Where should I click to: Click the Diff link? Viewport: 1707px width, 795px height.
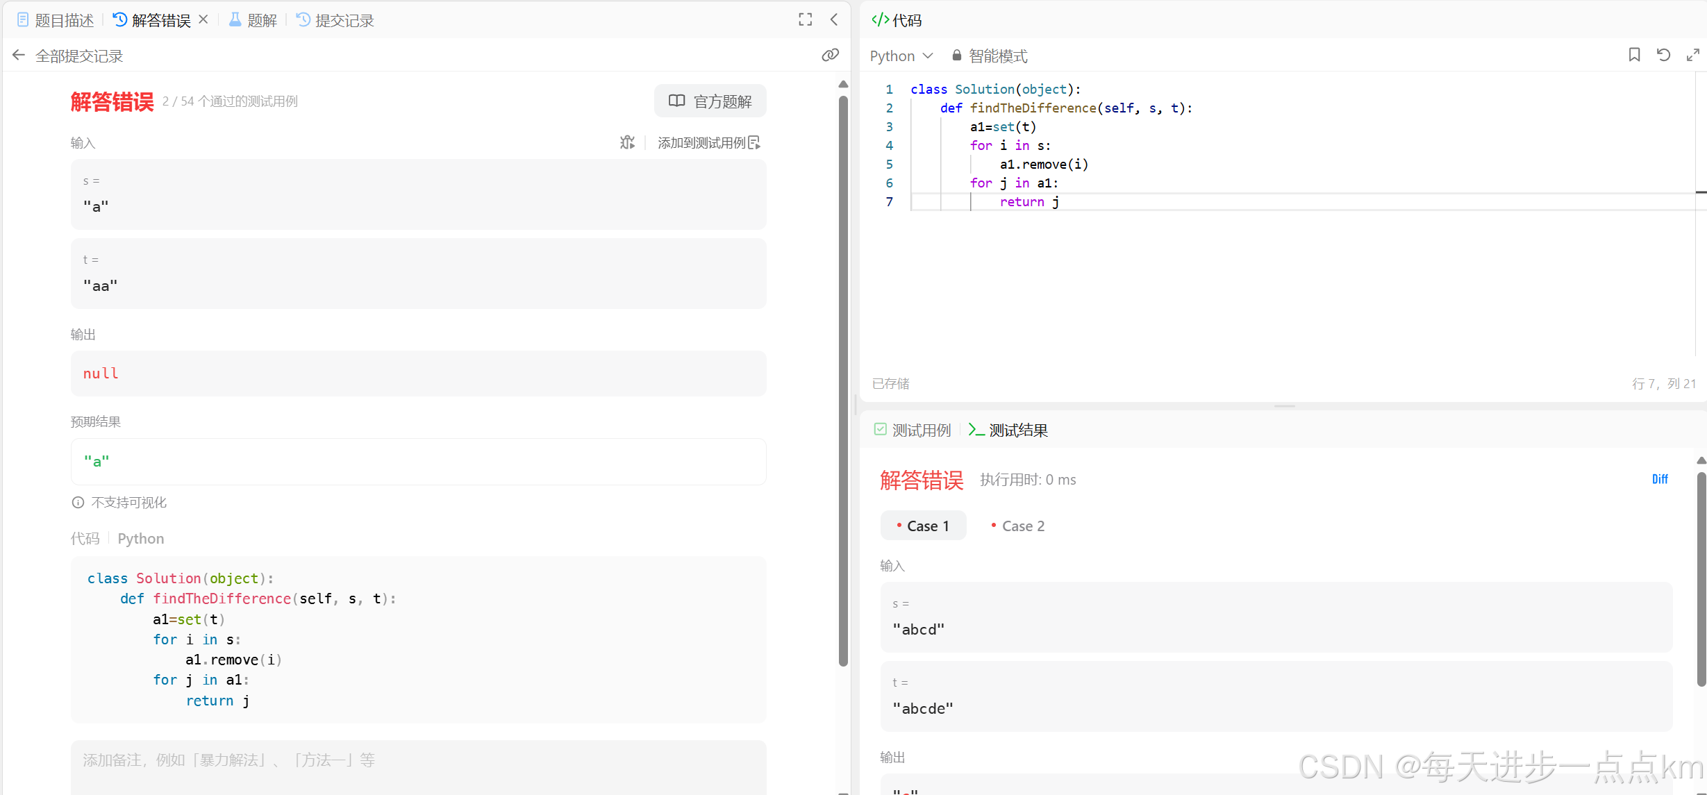tap(1659, 479)
